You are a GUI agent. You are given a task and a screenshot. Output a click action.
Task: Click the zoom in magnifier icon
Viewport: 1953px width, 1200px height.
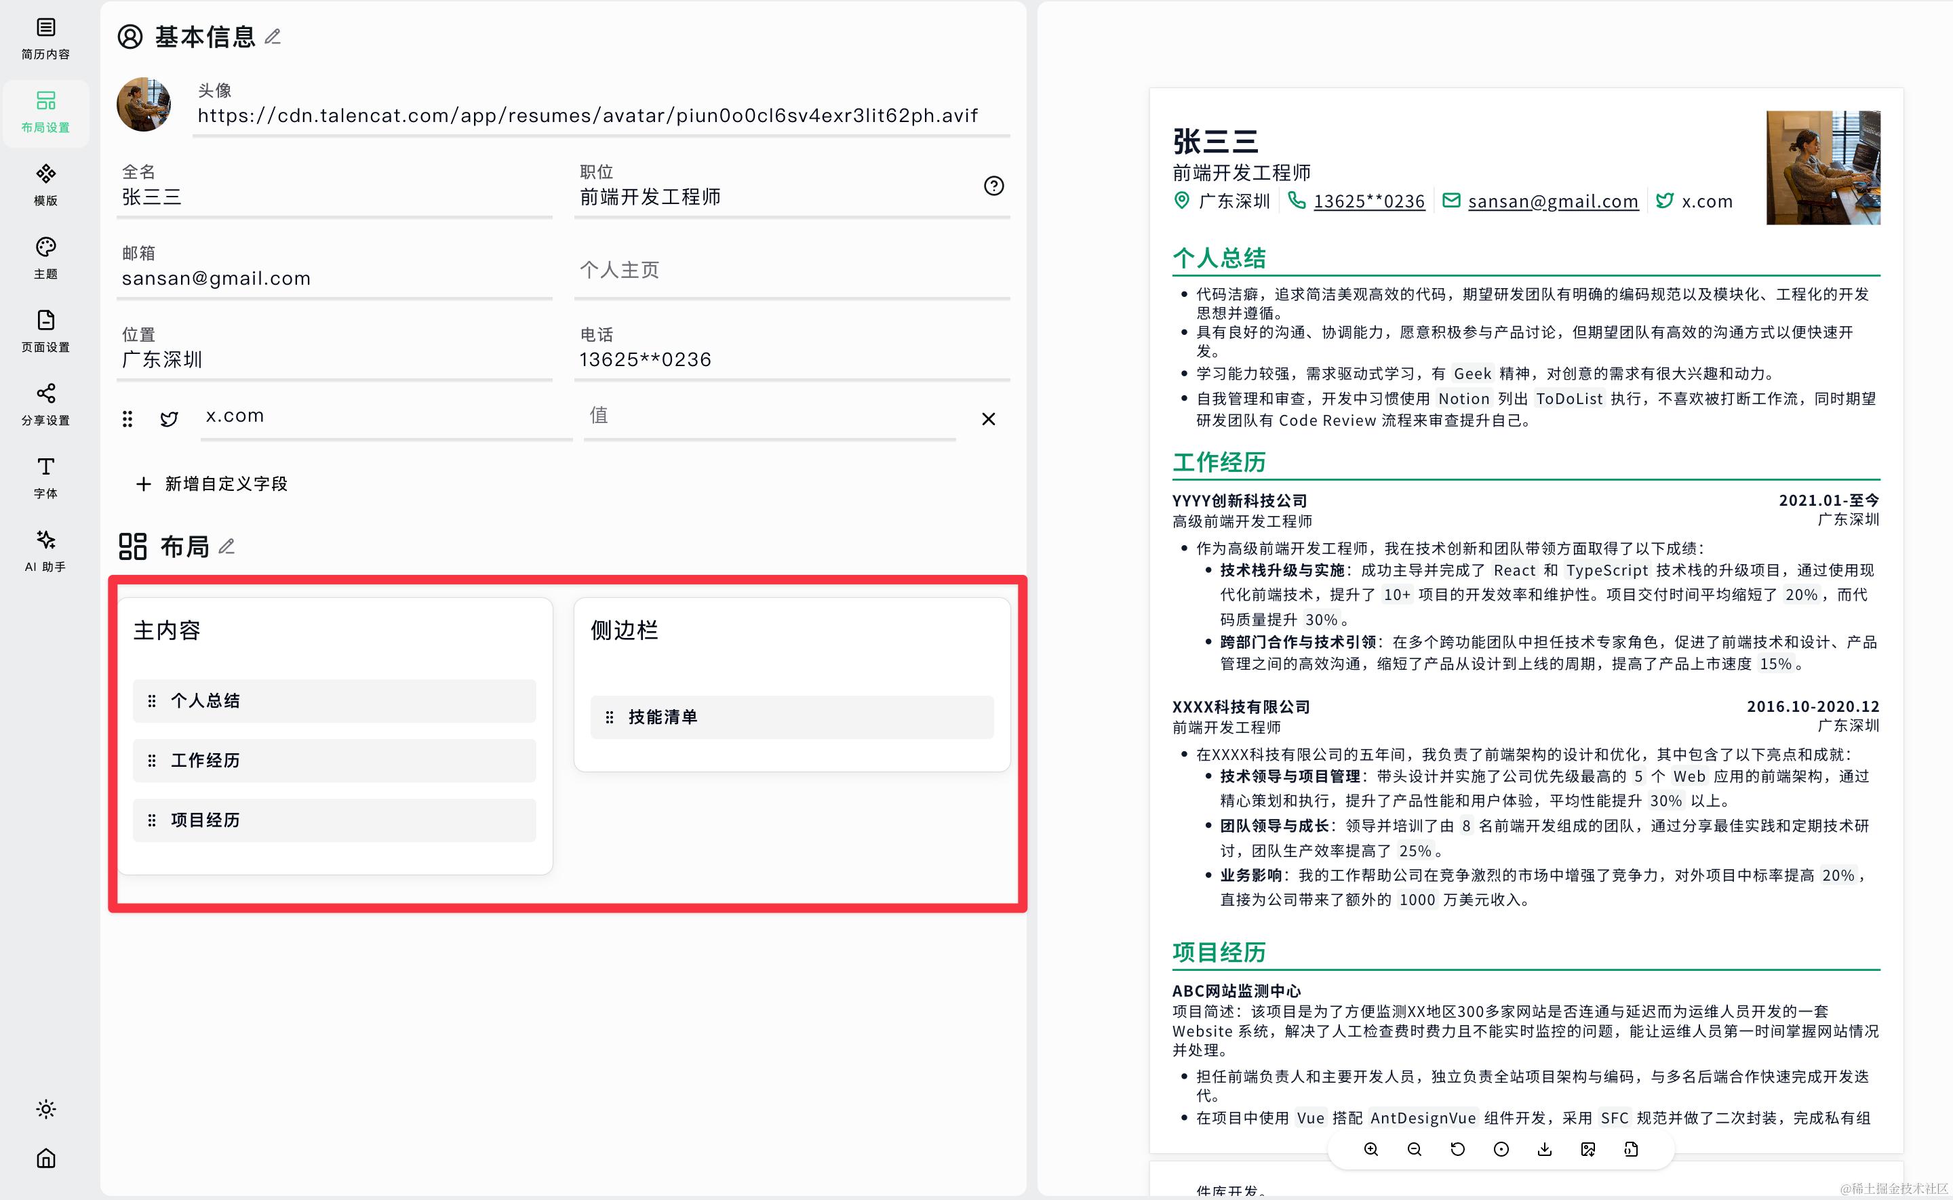tap(1370, 1149)
